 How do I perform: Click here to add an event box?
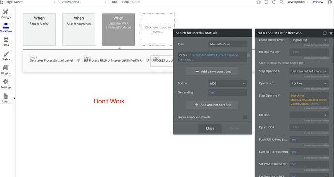tap(158, 29)
